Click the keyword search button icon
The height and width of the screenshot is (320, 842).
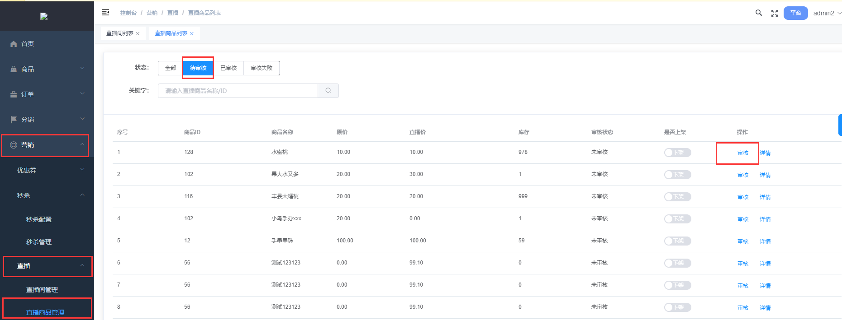coord(328,91)
